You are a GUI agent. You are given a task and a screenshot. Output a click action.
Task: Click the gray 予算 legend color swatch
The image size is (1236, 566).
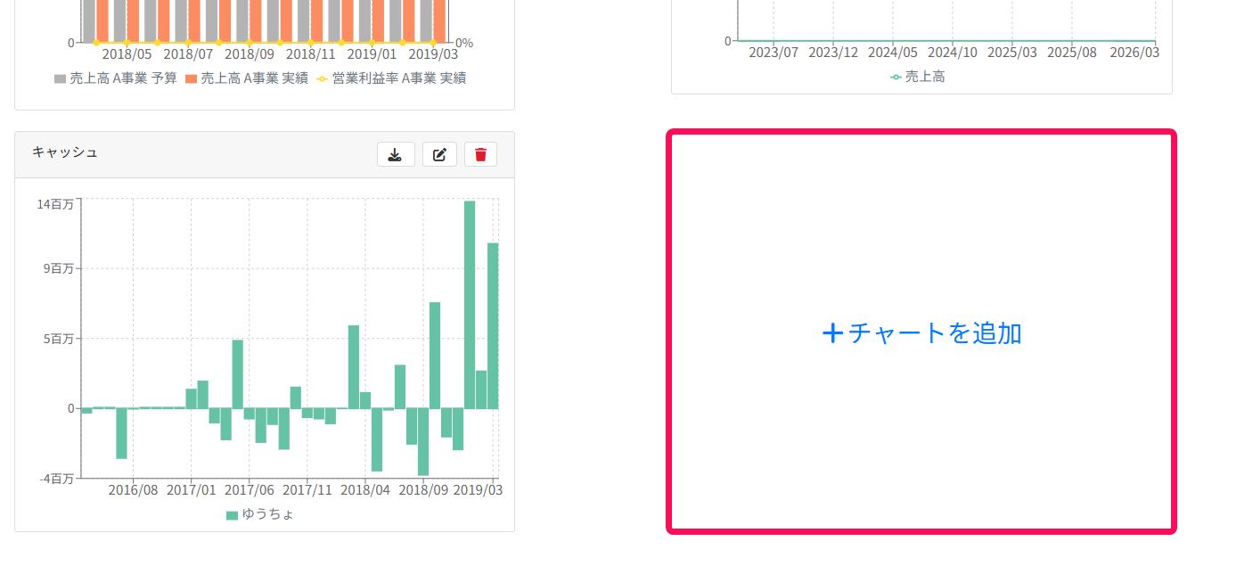coord(60,79)
